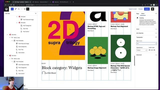The image size is (160, 90).
Task: Toggle the blue block inserter plus button
Action: tap(12, 9)
